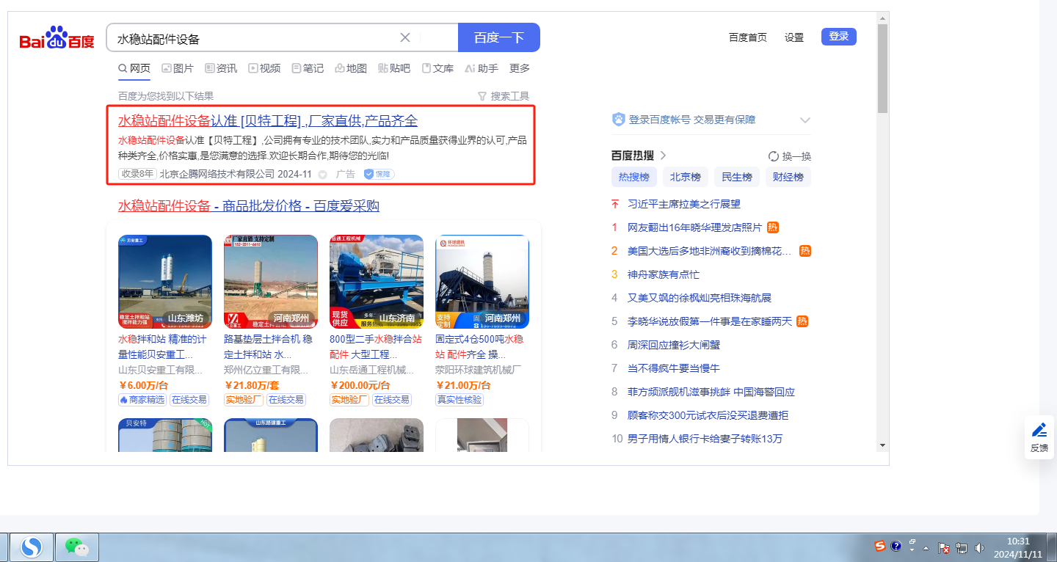This screenshot has height=562, width=1057.
Task: Open the Ai 助手 tab
Action: click(x=482, y=68)
